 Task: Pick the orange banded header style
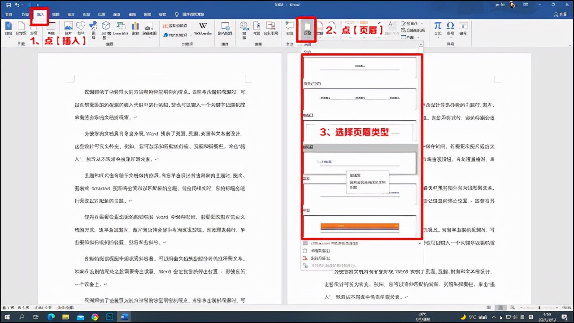pos(361,227)
